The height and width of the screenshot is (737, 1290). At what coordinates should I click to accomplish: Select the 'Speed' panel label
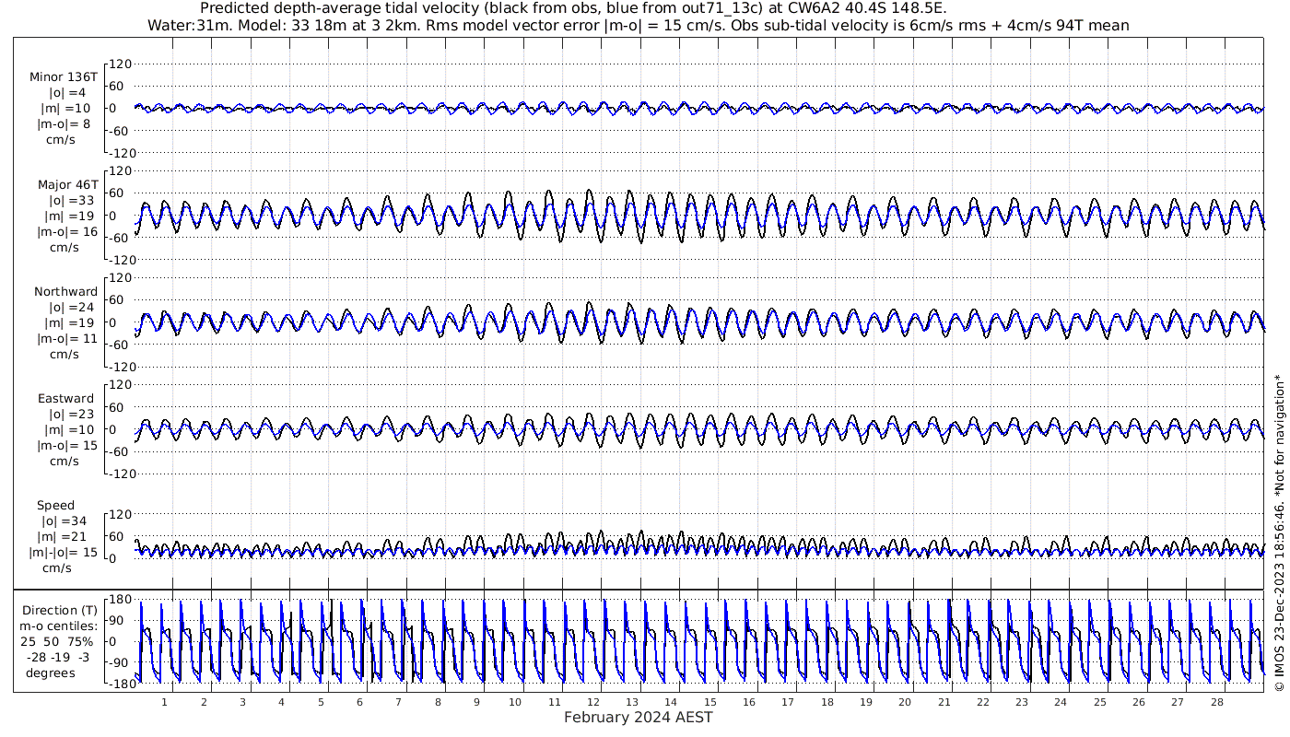[55, 506]
